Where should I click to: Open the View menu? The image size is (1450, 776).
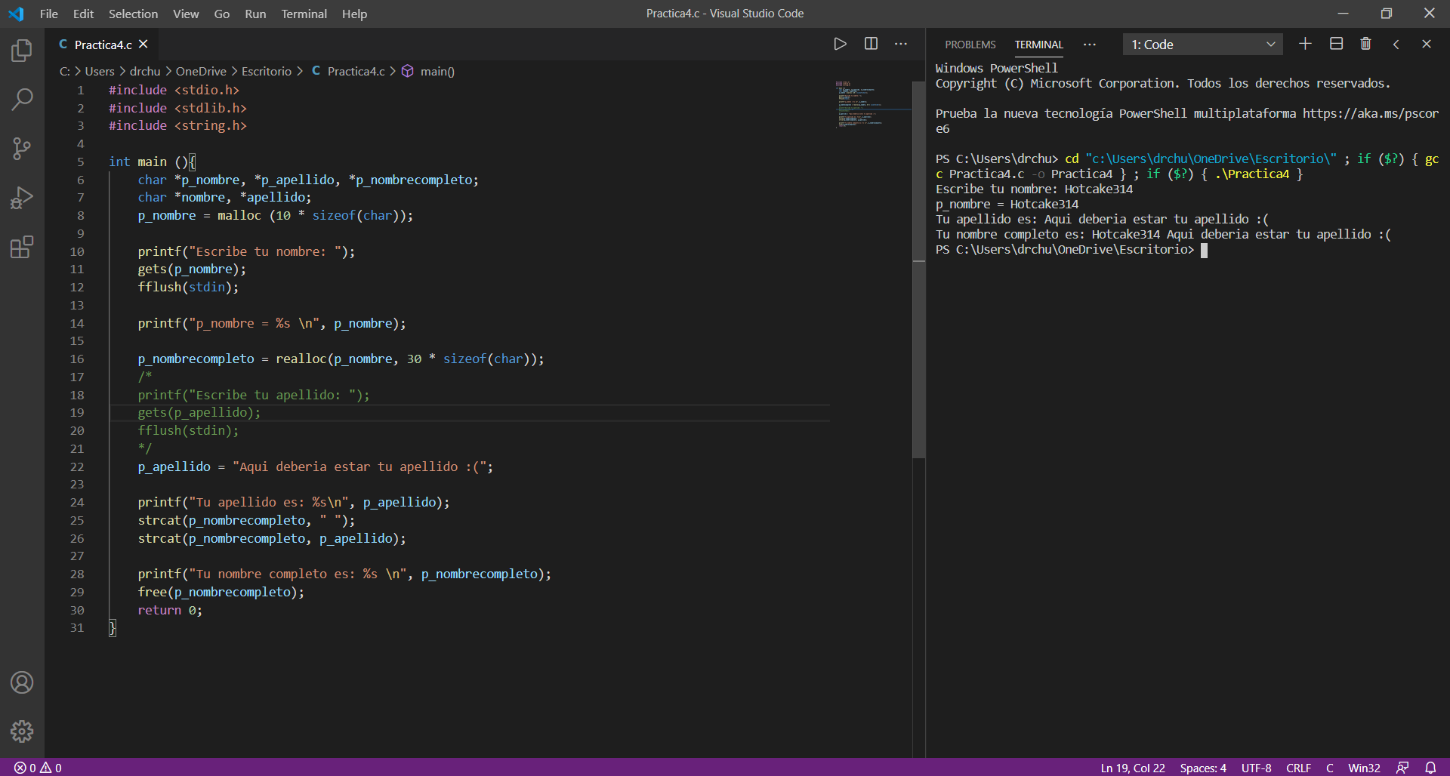click(186, 14)
